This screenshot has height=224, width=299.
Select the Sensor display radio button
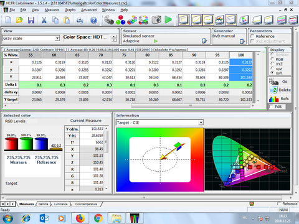(272, 54)
